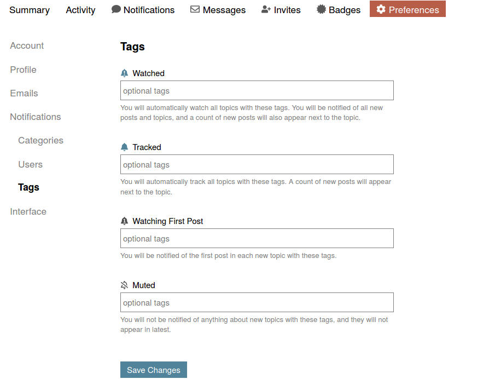
Task: Click inside the Watched optional tags field
Action: pyautogui.click(x=257, y=90)
